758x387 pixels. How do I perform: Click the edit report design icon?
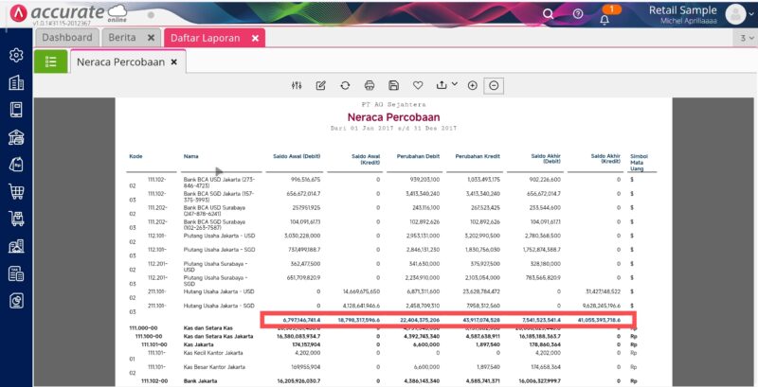tap(320, 85)
